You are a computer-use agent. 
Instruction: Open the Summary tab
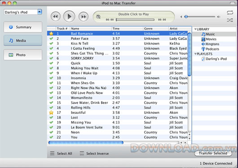23,27
